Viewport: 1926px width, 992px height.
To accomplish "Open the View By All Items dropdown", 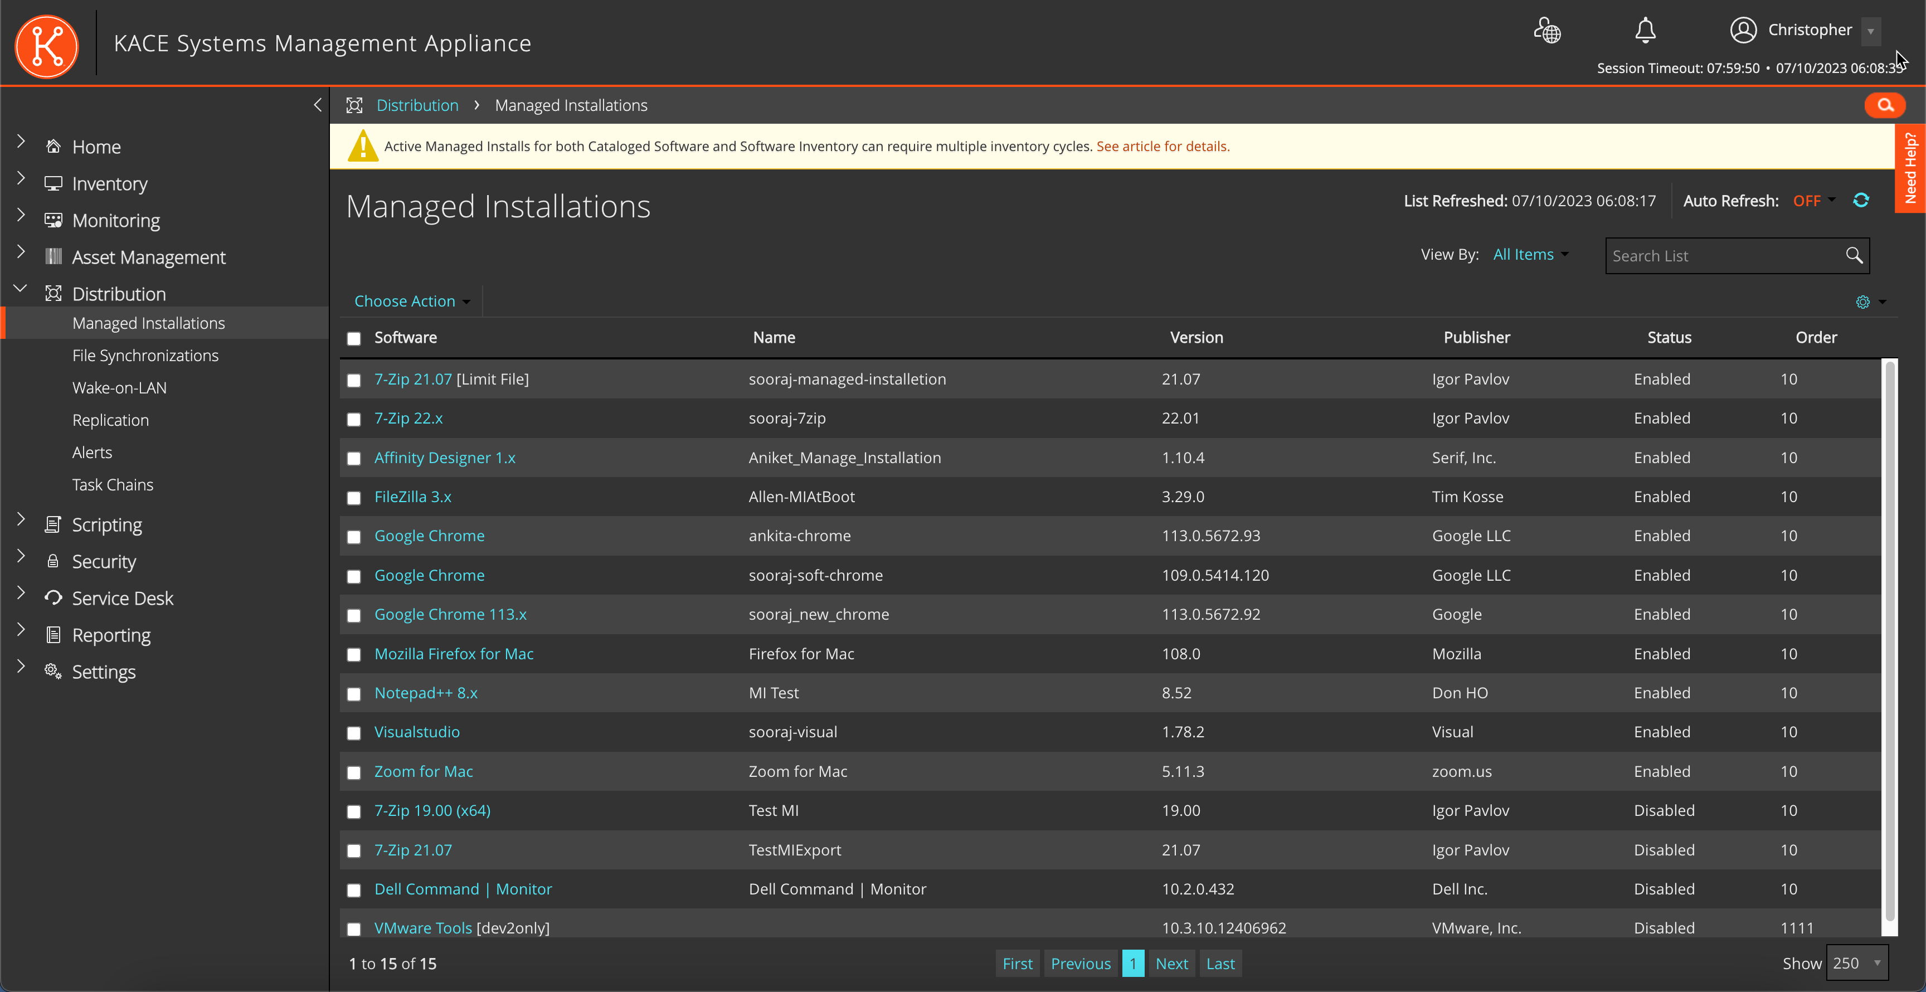I will 1530,254.
